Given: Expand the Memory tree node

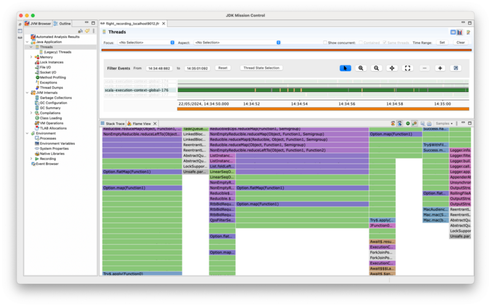Looking at the screenshot, I should pos(31,57).
